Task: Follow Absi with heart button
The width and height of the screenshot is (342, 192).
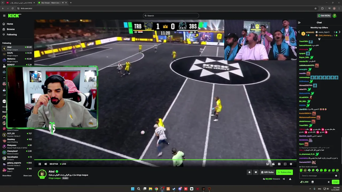Action: (x=256, y=172)
